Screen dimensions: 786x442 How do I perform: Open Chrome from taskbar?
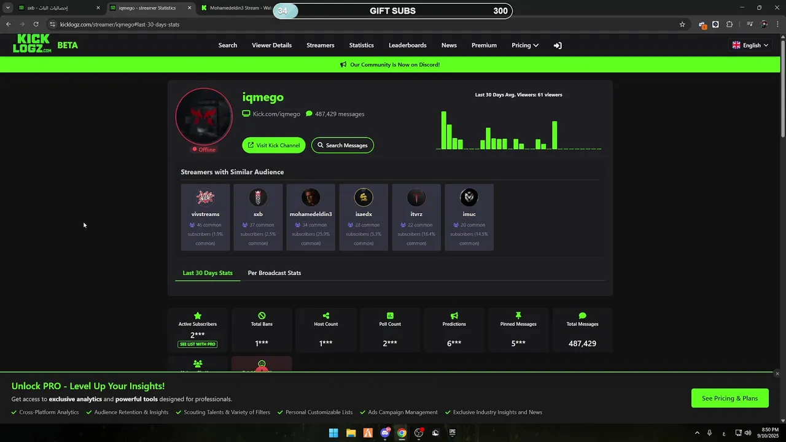(x=402, y=433)
